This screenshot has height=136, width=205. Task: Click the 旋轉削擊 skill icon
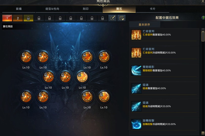pyautogui.click(x=136, y=124)
